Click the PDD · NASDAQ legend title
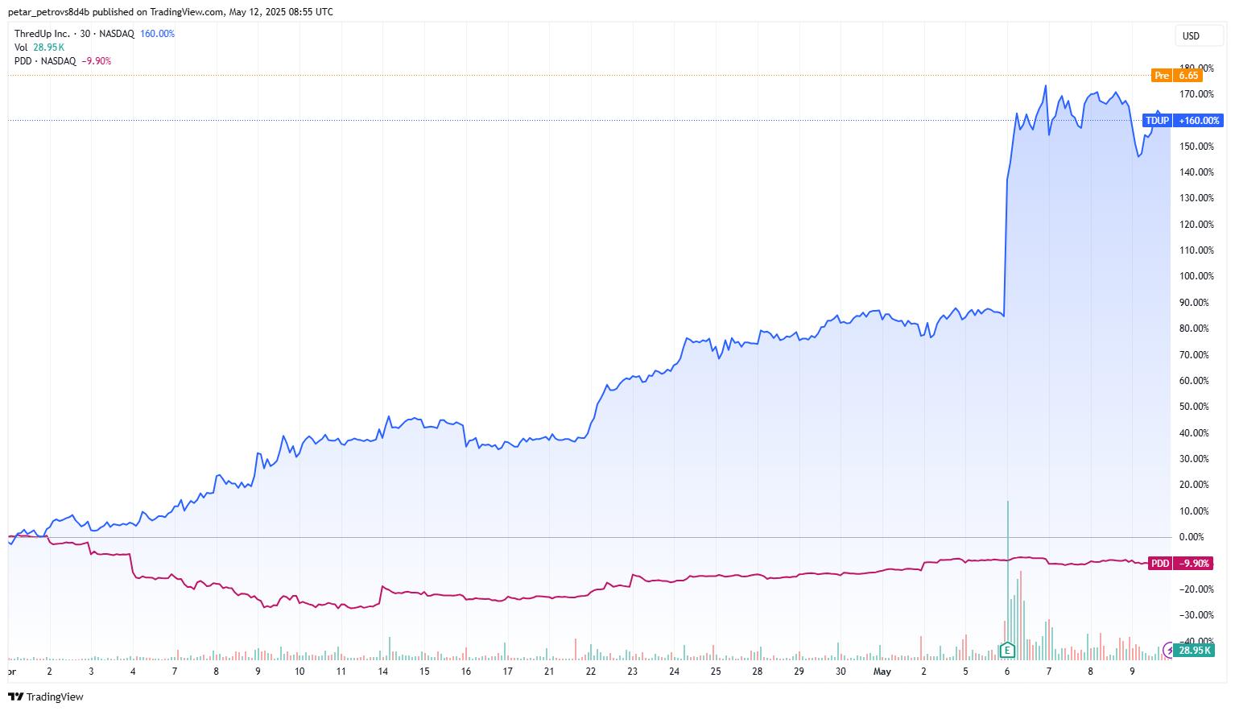This screenshot has height=711, width=1235. (45, 61)
